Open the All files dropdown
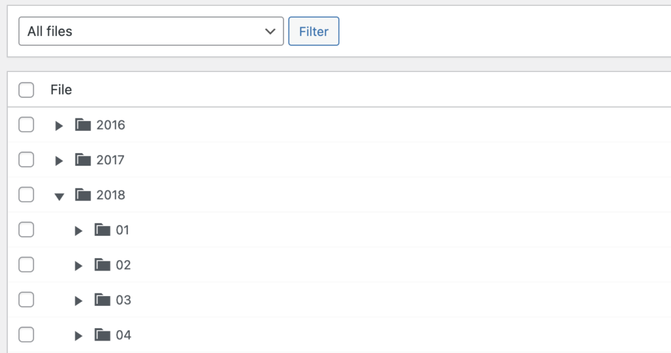The width and height of the screenshot is (671, 353). 151,31
